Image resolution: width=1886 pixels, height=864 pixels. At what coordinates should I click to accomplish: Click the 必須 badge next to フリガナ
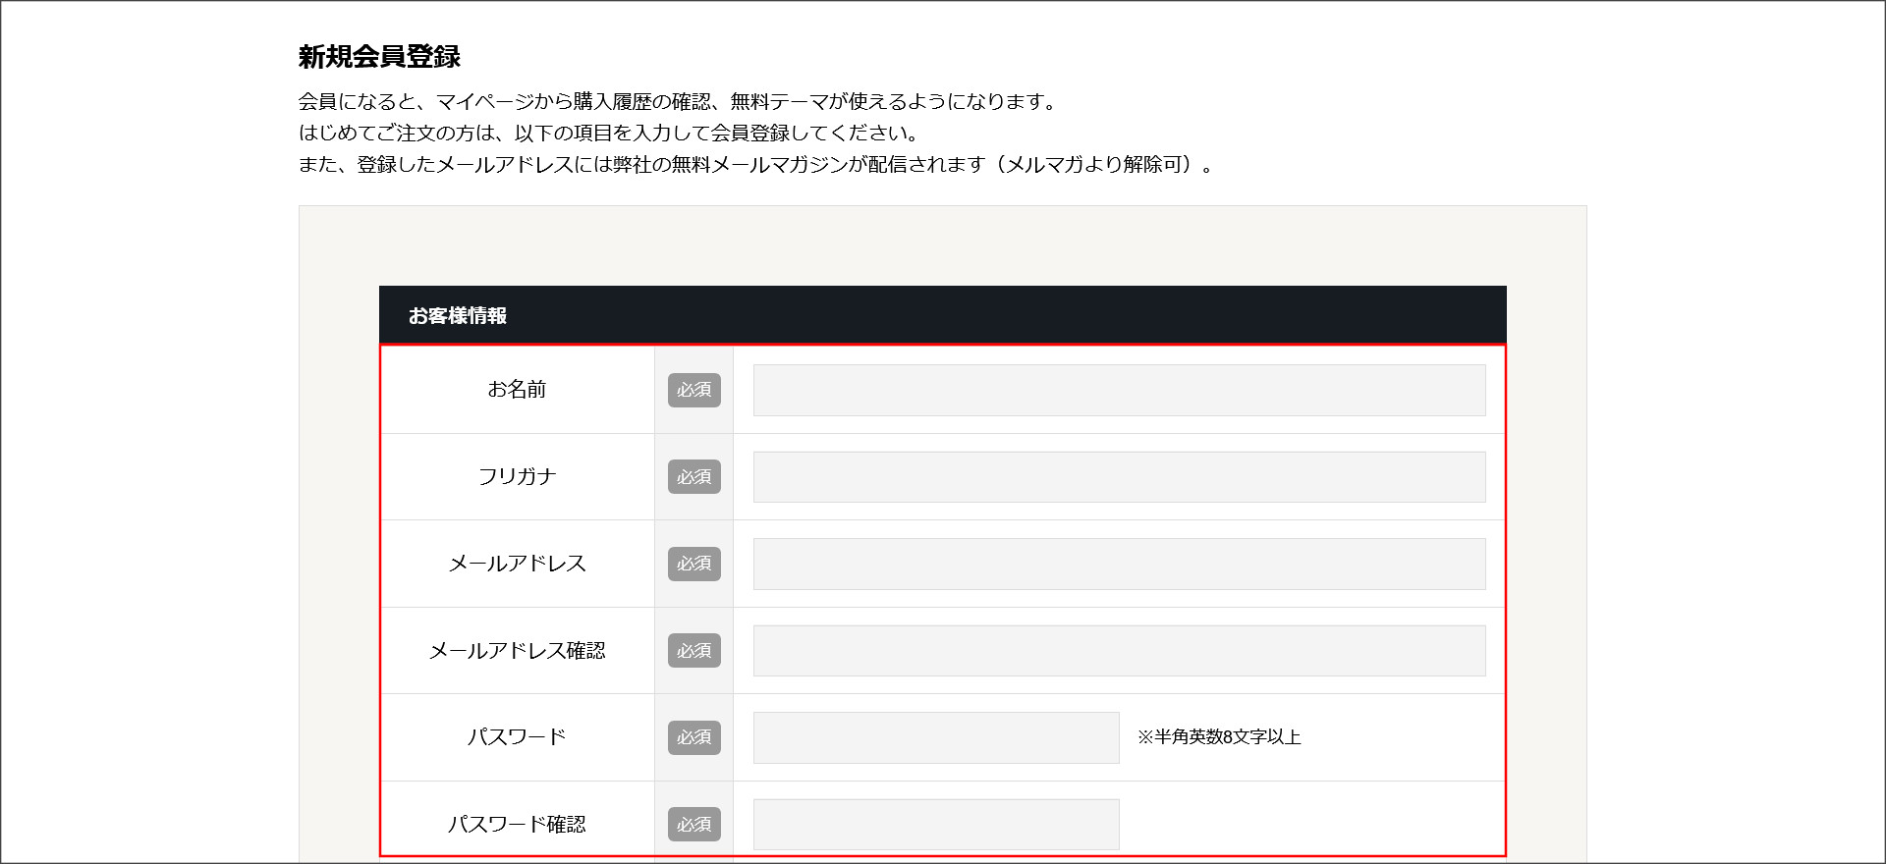pyautogui.click(x=693, y=477)
